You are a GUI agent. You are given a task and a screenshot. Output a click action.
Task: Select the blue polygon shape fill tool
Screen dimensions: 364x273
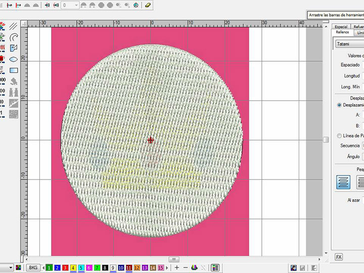point(14,49)
